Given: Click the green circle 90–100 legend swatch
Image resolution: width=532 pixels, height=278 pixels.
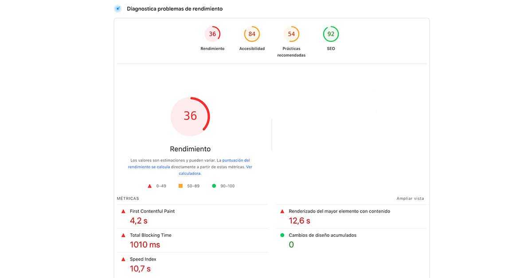Looking at the screenshot, I should coord(214,186).
